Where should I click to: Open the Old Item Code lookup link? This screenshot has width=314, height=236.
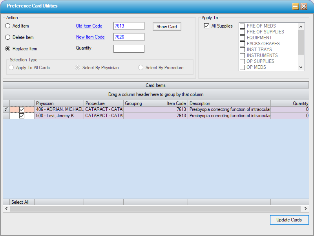click(x=89, y=26)
